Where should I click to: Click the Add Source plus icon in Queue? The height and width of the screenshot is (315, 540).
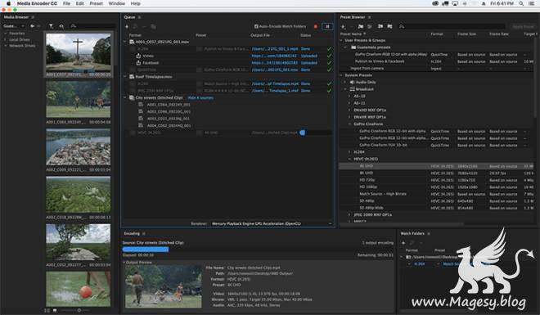point(127,26)
